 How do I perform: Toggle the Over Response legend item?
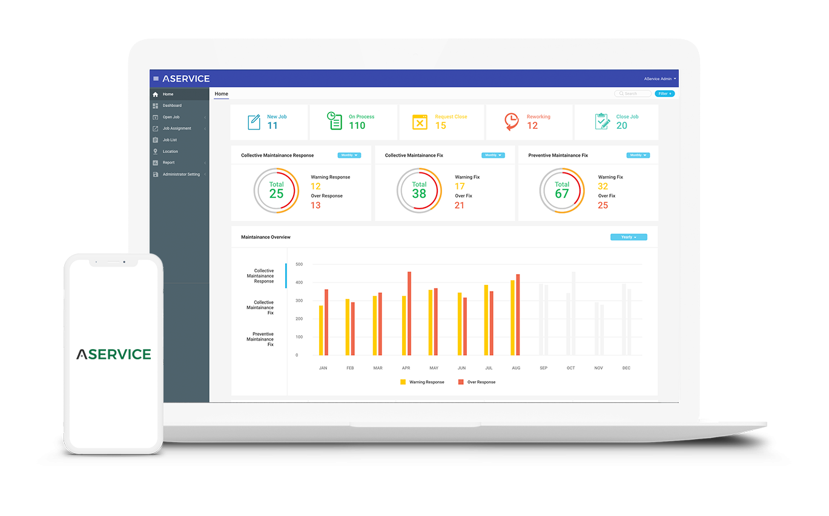(x=478, y=382)
